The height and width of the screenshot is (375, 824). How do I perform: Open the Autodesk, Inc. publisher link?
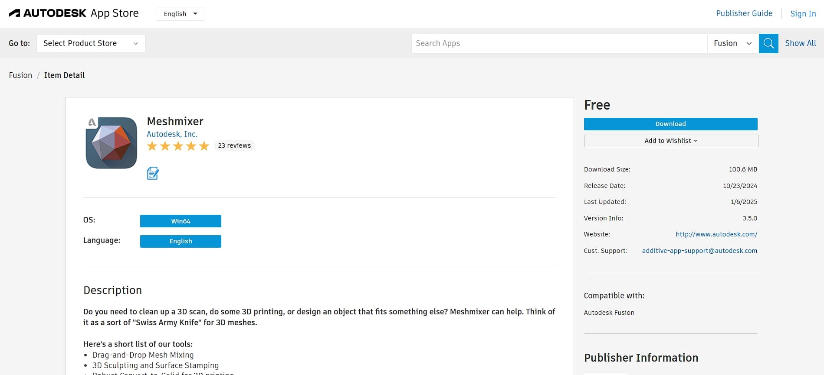(x=172, y=134)
